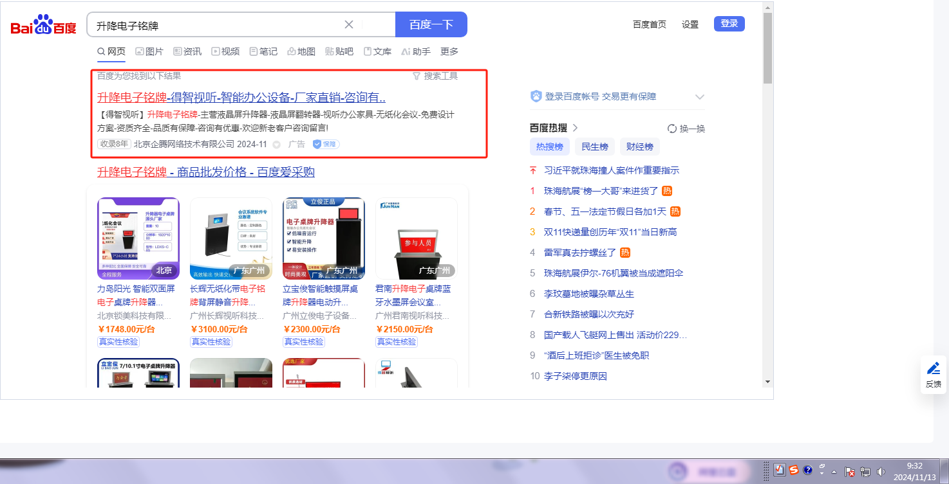Click the 君南 desk sign product thumbnail
The height and width of the screenshot is (484, 949).
tap(417, 238)
